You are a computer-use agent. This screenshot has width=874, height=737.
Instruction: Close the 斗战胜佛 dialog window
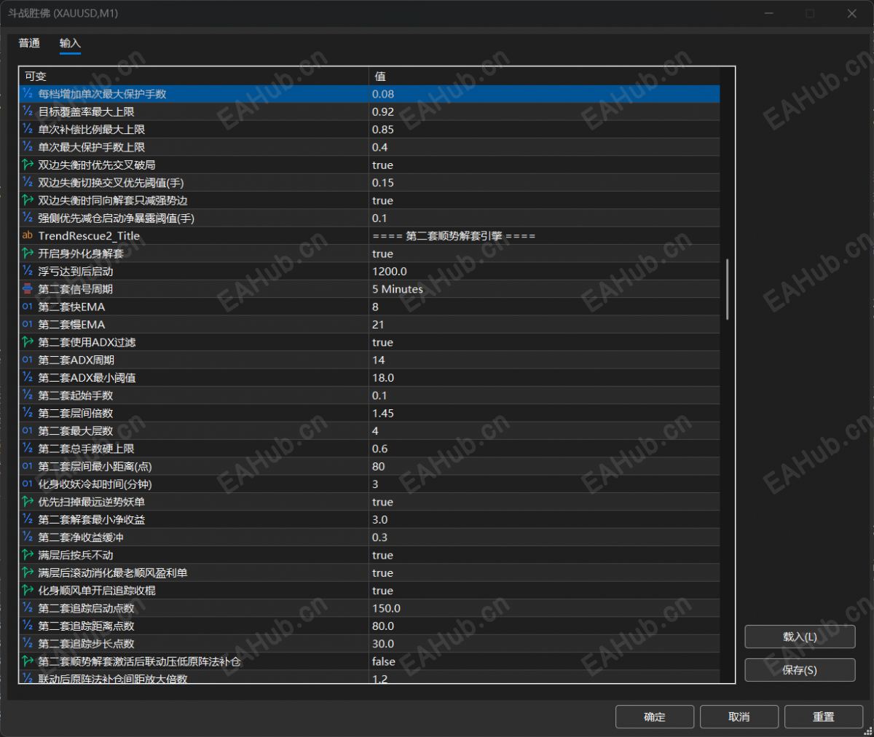pyautogui.click(x=851, y=13)
